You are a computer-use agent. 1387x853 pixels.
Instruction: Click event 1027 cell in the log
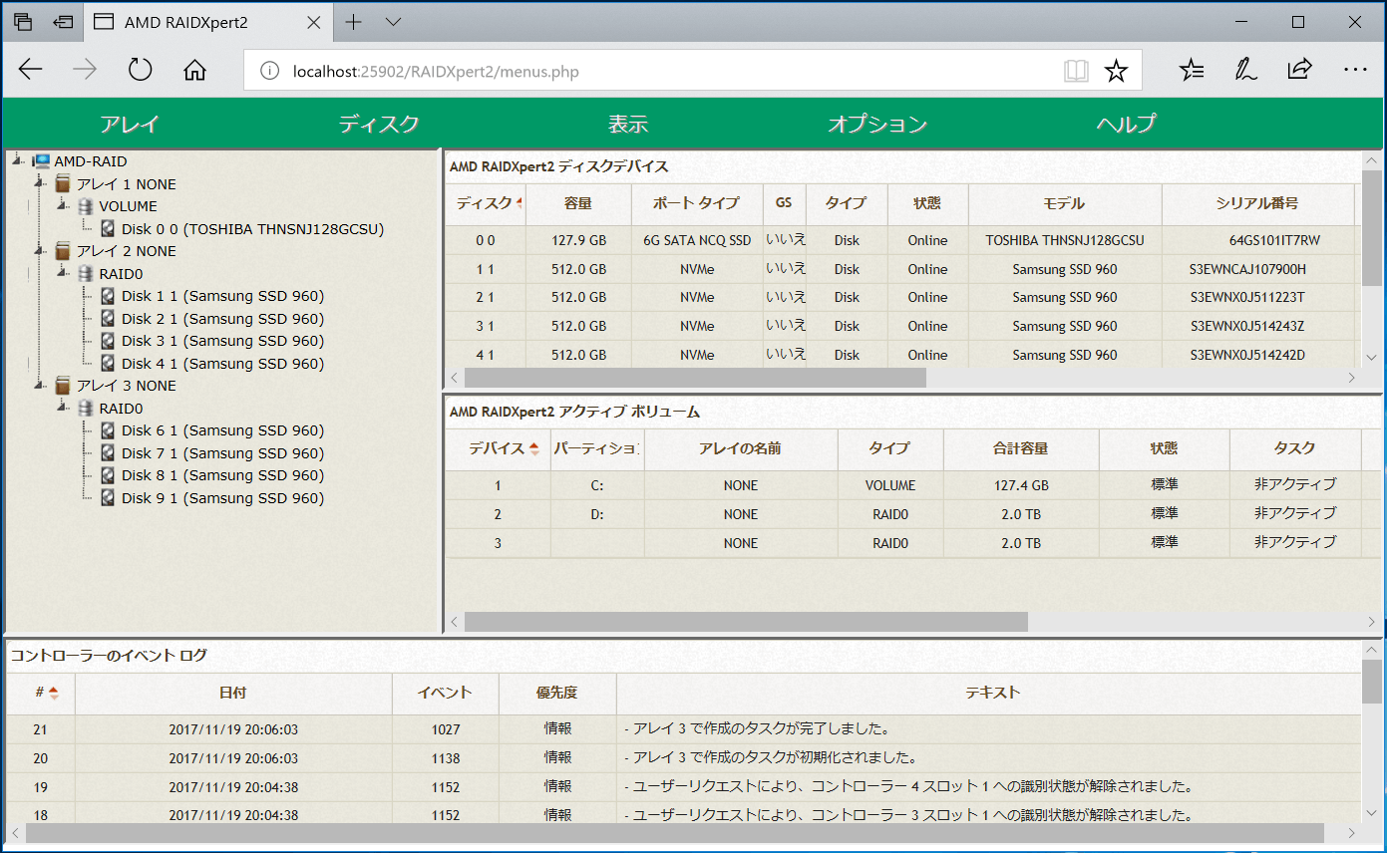tap(446, 729)
